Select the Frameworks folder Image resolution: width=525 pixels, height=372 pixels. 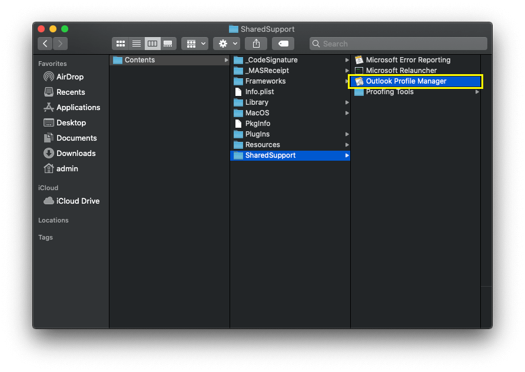[x=290, y=81]
